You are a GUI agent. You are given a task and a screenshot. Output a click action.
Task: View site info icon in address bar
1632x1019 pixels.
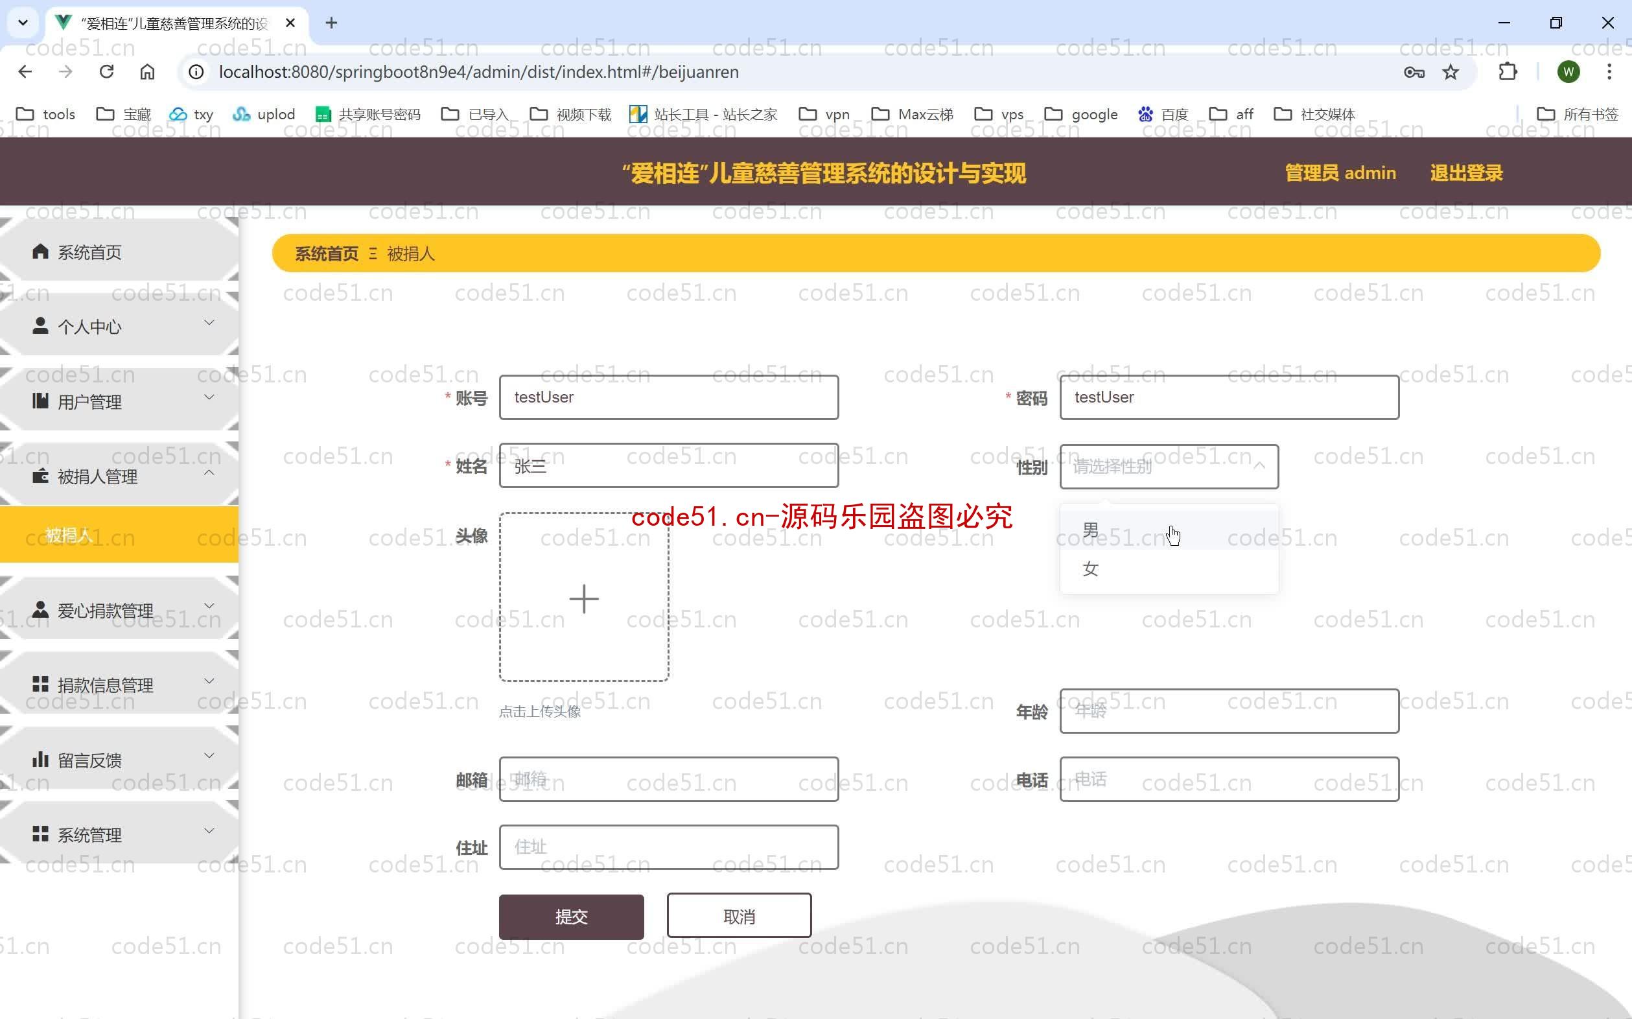click(196, 71)
